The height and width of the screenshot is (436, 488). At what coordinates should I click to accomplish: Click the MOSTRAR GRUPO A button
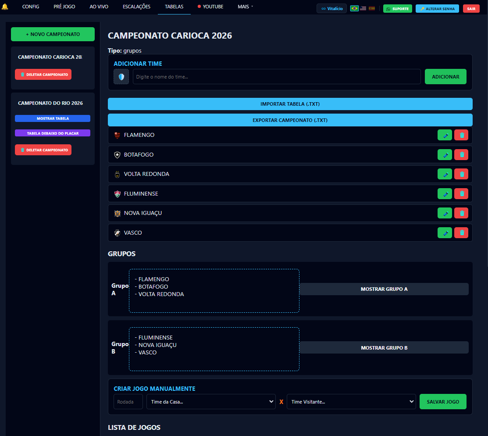384,289
